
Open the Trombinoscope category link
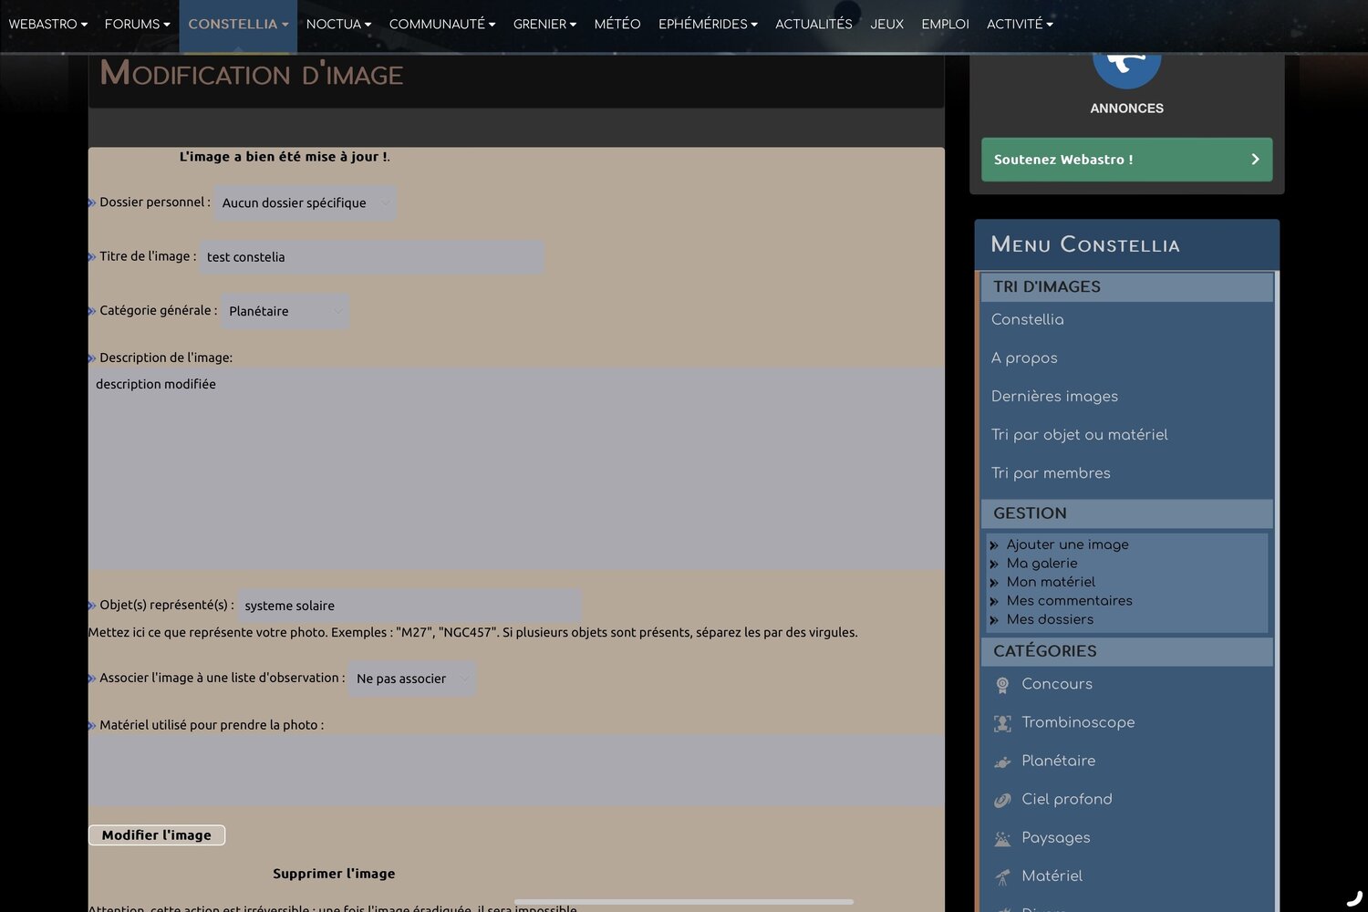(x=1078, y=722)
